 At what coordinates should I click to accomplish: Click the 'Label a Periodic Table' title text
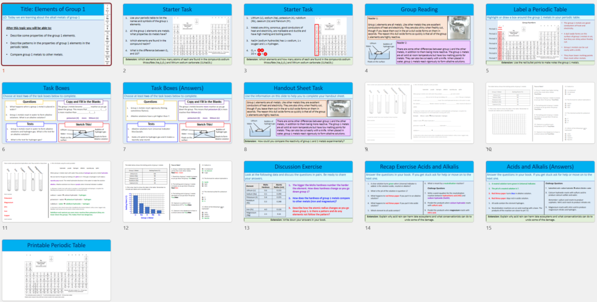540,10
